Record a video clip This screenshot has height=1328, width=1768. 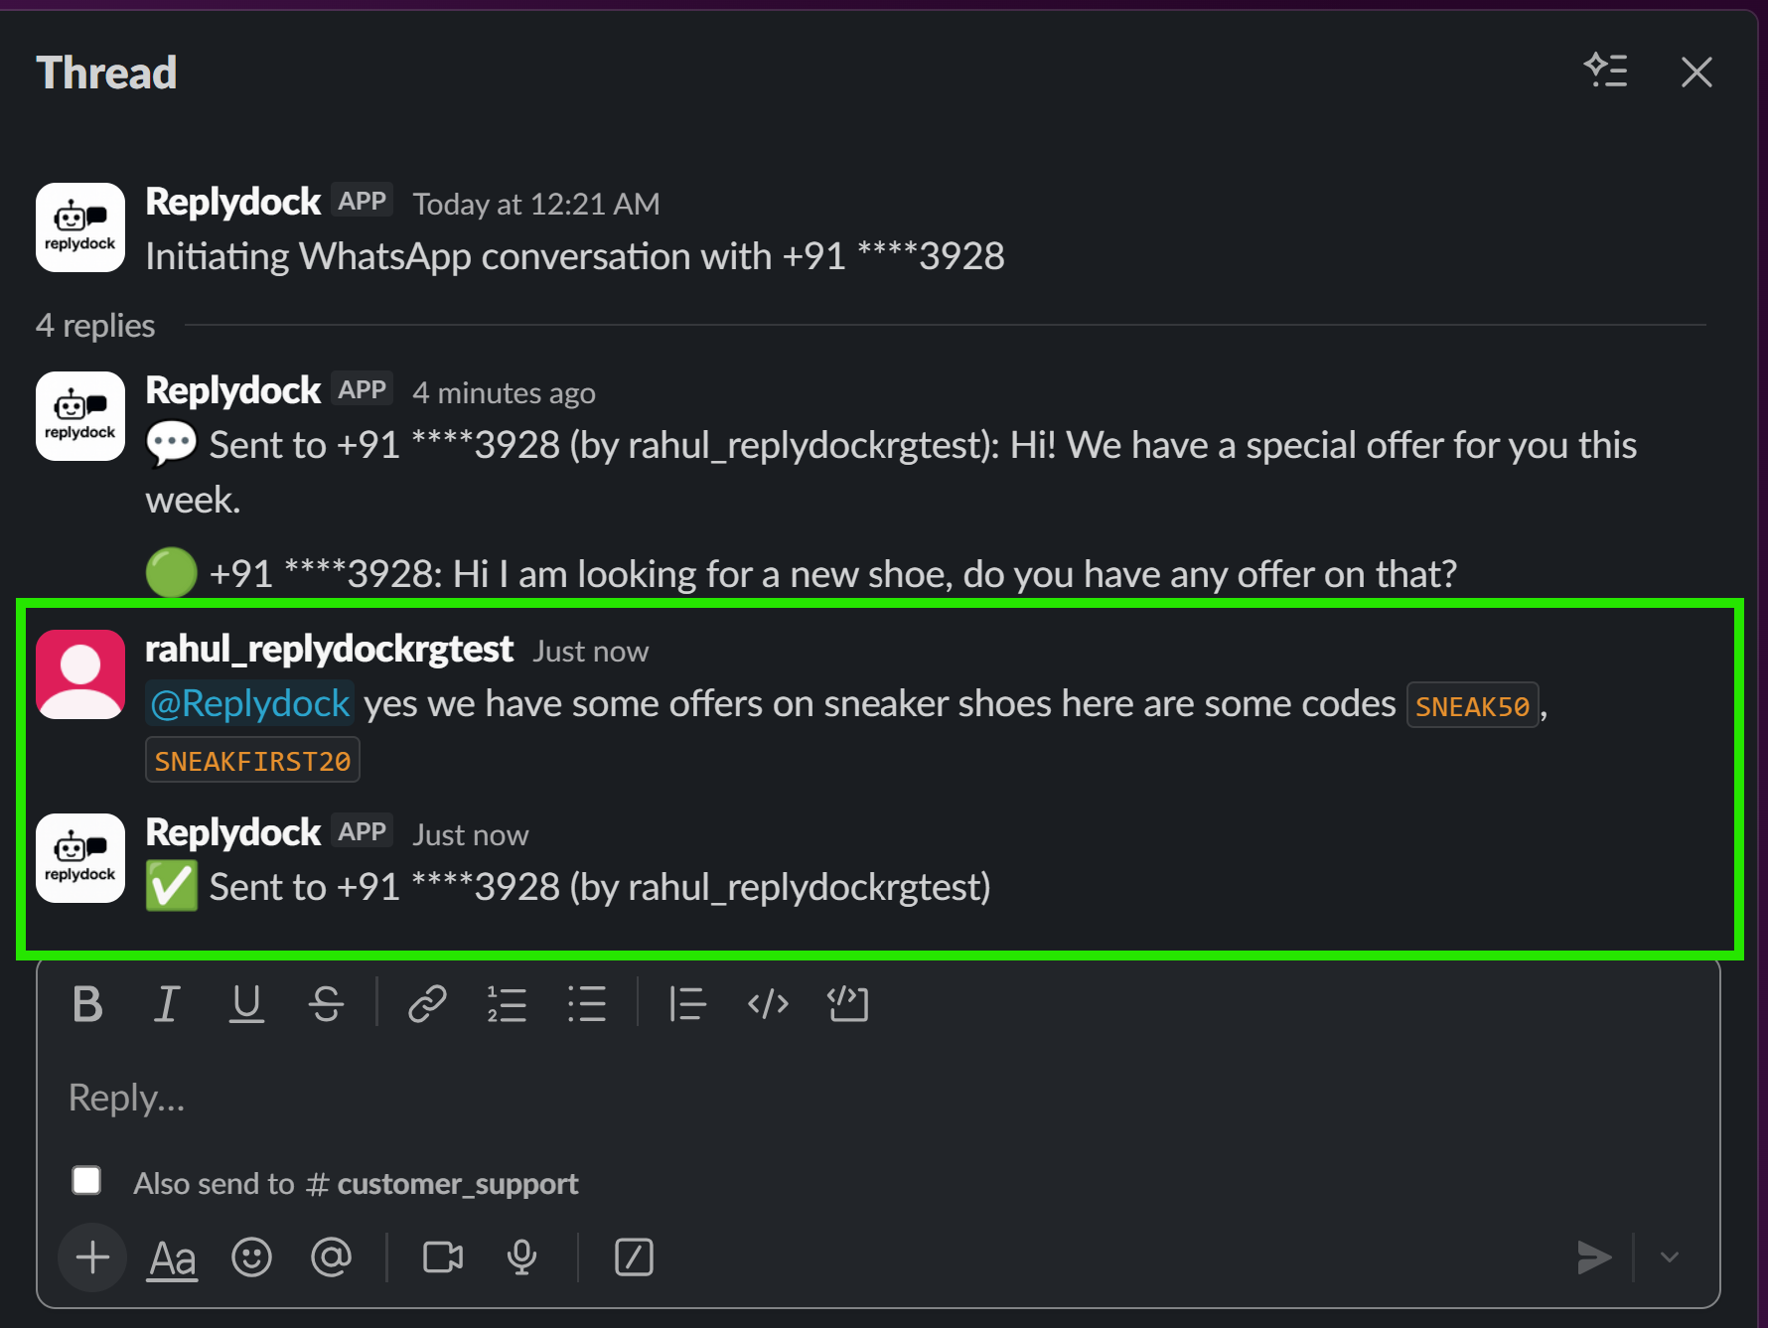pyautogui.click(x=442, y=1256)
